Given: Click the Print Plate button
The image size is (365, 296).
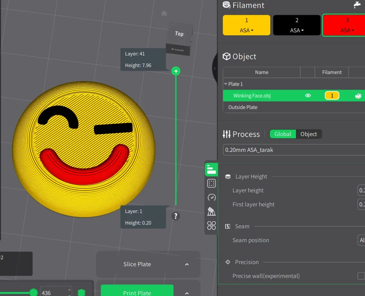Looking at the screenshot, I should click(137, 292).
